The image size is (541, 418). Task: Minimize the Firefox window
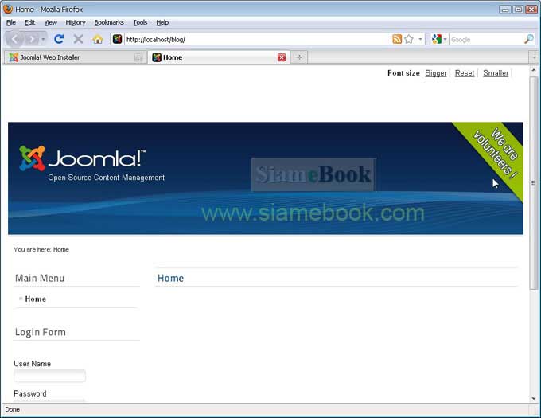coord(505,10)
